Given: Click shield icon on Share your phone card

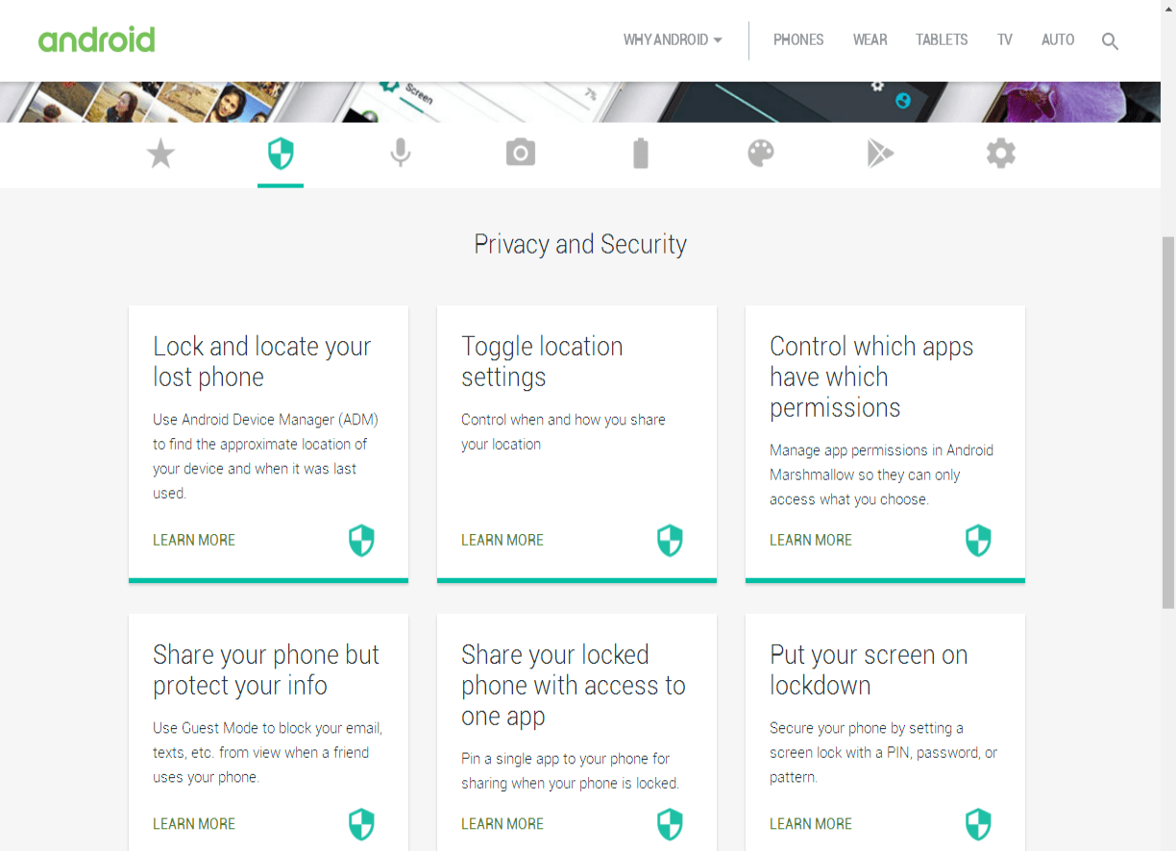Looking at the screenshot, I should pos(361,824).
